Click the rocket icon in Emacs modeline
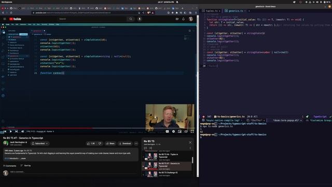The width and height of the screenshot is (332, 187). pos(307,116)
